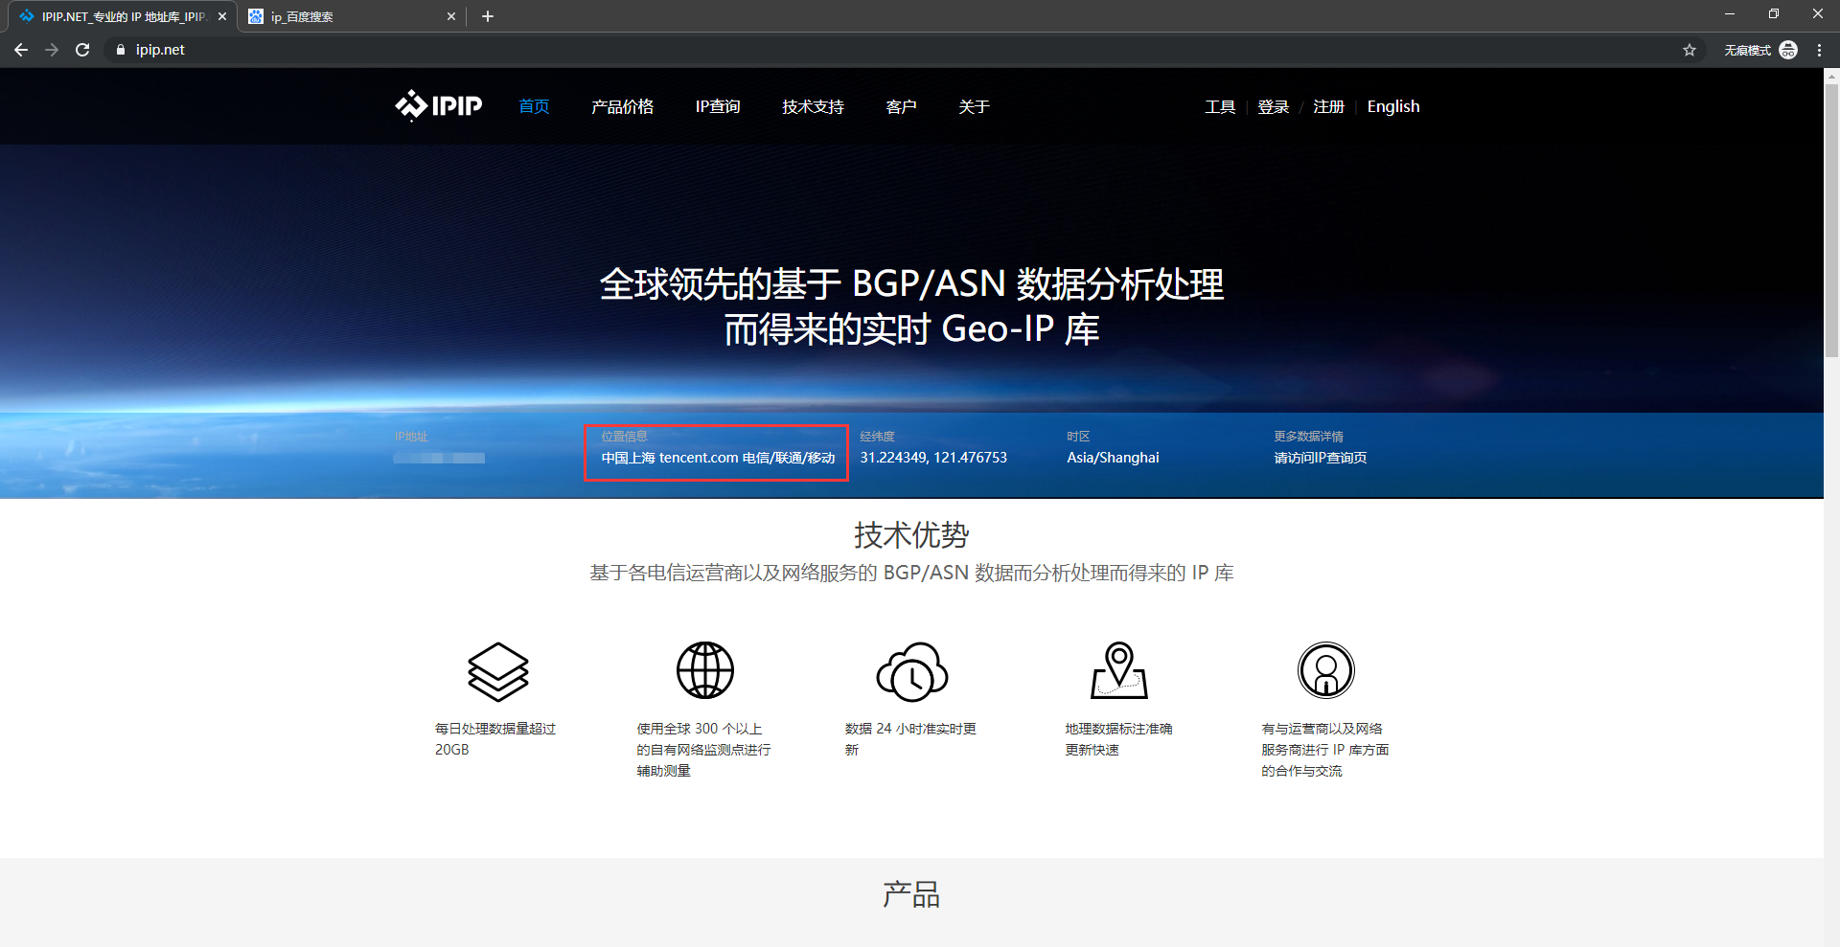Viewport: 1840px width, 947px height.
Task: Click the 工具 link
Action: point(1220,106)
